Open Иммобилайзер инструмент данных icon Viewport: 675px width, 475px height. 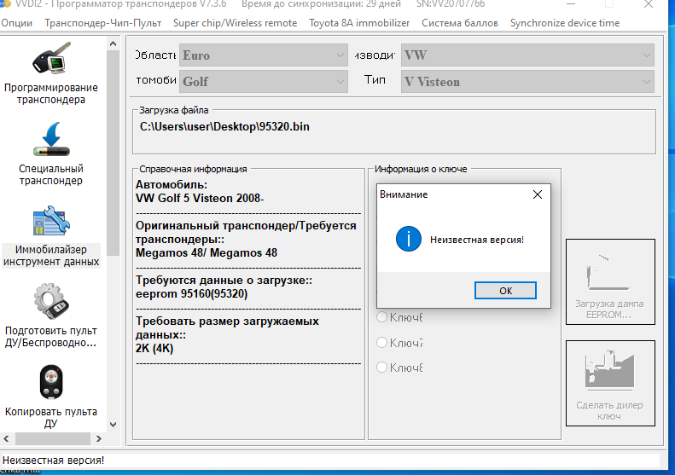51,222
